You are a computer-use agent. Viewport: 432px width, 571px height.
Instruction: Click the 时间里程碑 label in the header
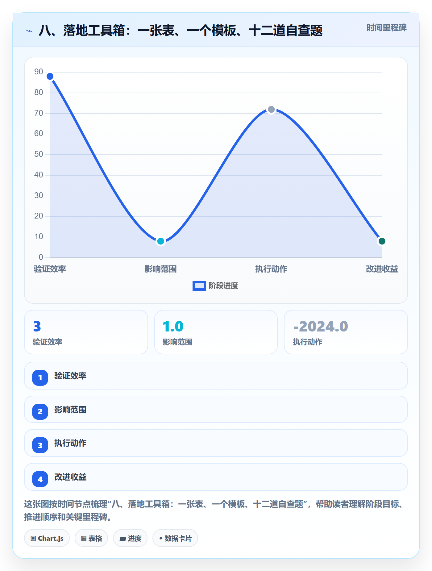click(x=387, y=28)
